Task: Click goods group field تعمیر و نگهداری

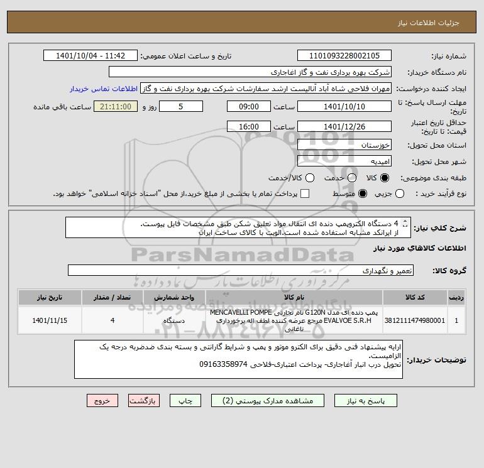Action: [241, 271]
